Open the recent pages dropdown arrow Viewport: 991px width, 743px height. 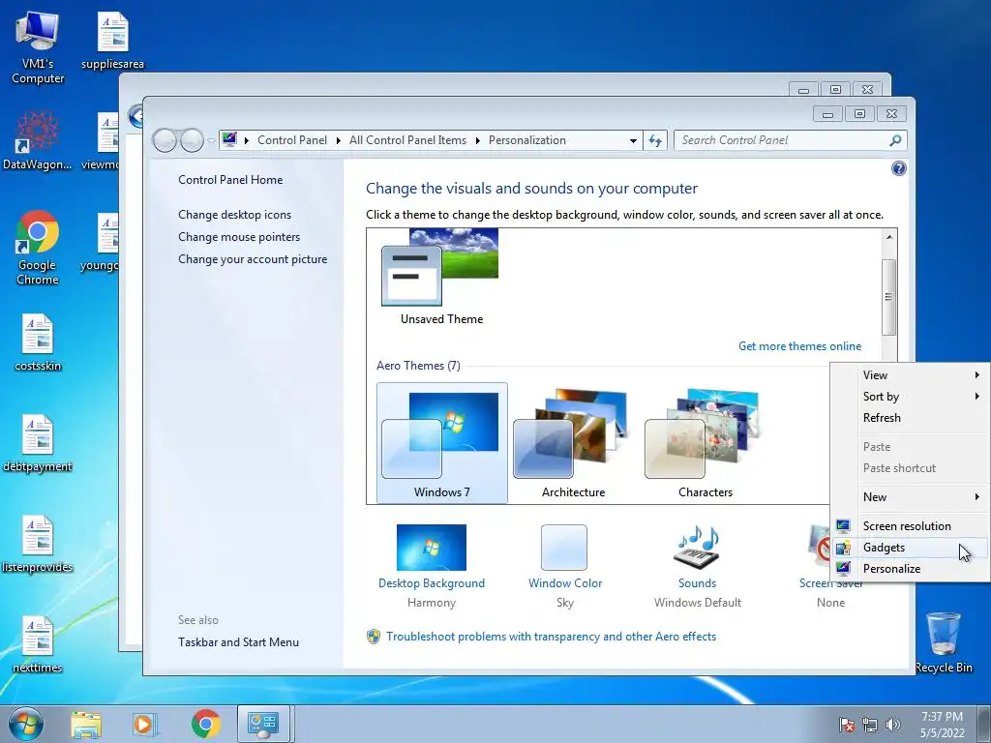tap(211, 140)
